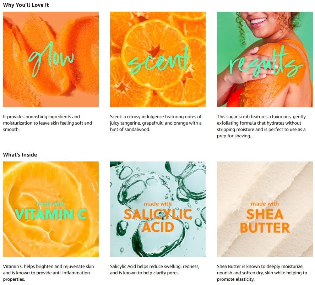Click the 'made with Vitamin C' image
The height and width of the screenshot is (285, 315).
[x=51, y=209]
